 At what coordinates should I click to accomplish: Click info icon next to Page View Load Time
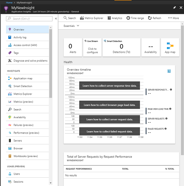(170, 109)
